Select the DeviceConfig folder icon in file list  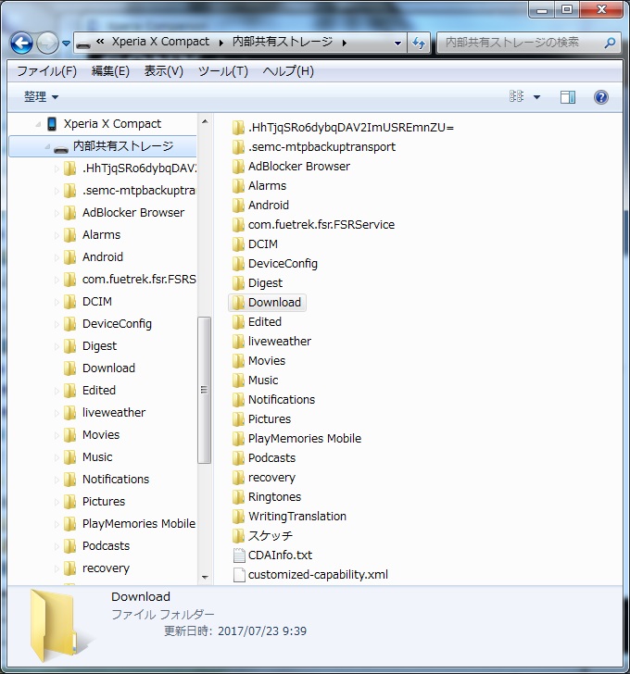[x=238, y=264]
